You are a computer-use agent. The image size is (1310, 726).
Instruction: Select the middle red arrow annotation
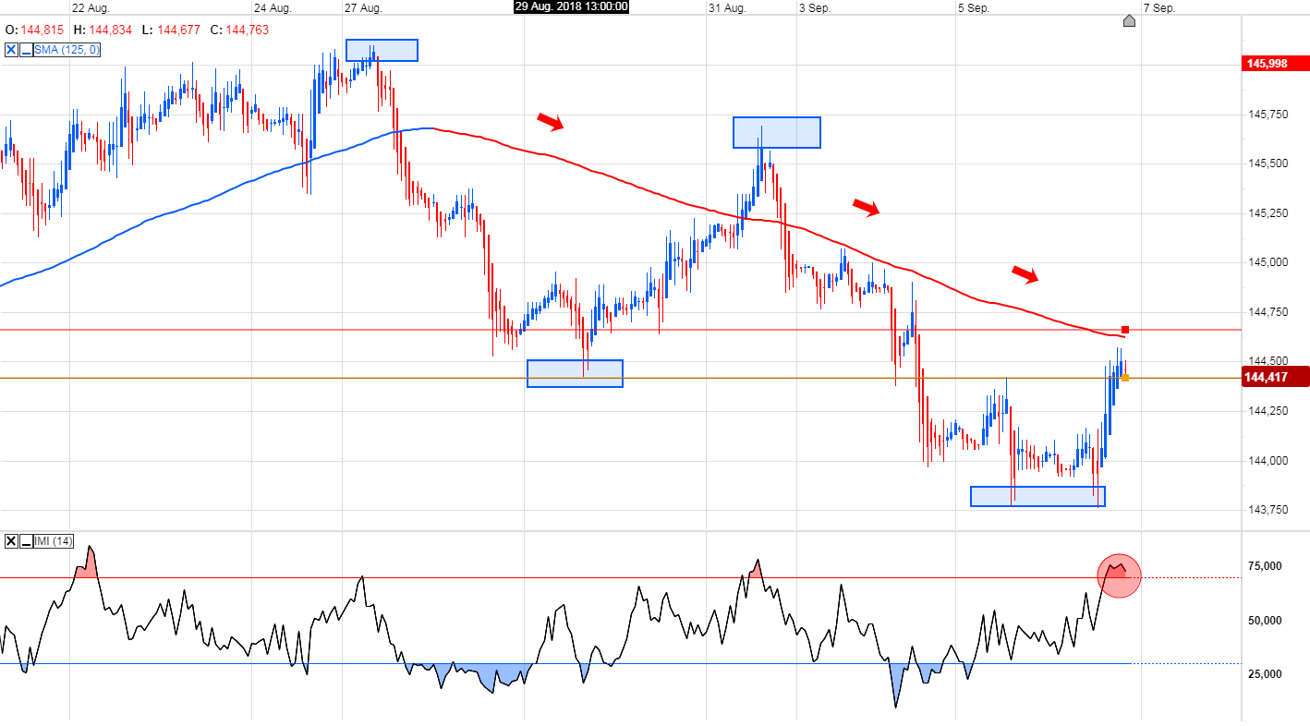pyautogui.click(x=864, y=208)
